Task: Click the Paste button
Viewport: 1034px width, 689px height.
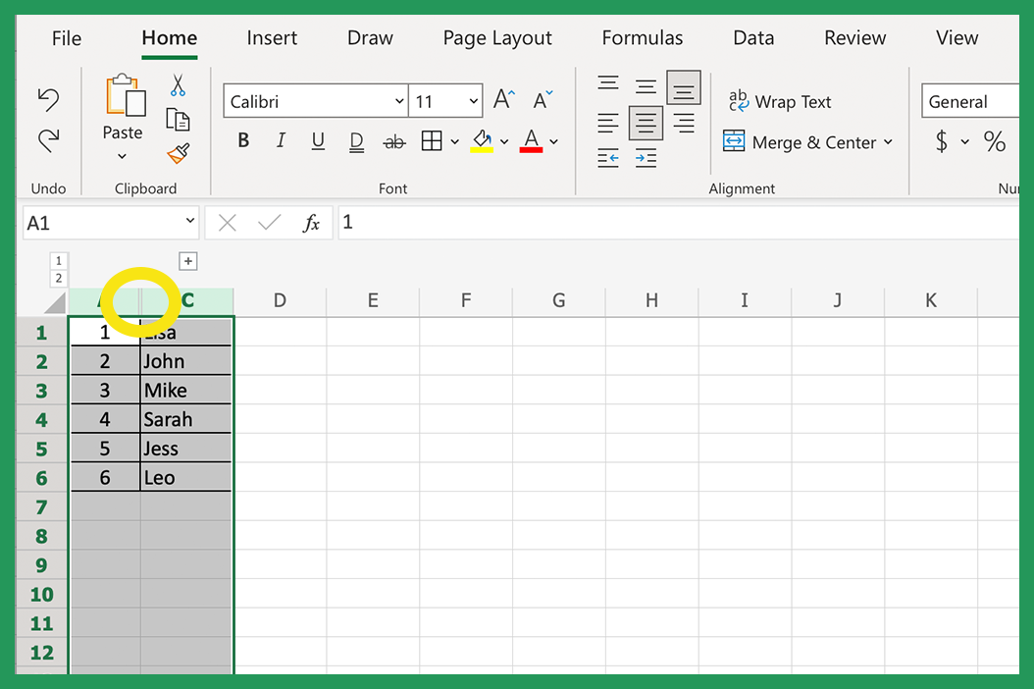Action: [122, 118]
